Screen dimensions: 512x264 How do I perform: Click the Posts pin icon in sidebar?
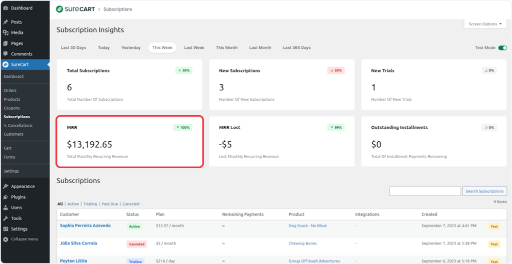(5, 22)
